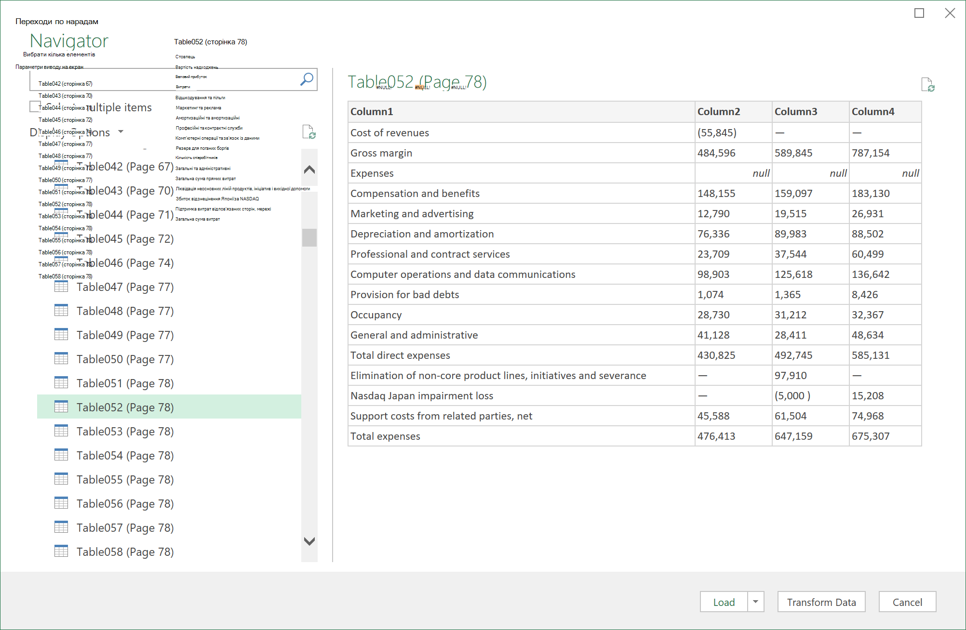Click the search icon in Navigator panel
The height and width of the screenshot is (630, 966).
(x=307, y=79)
